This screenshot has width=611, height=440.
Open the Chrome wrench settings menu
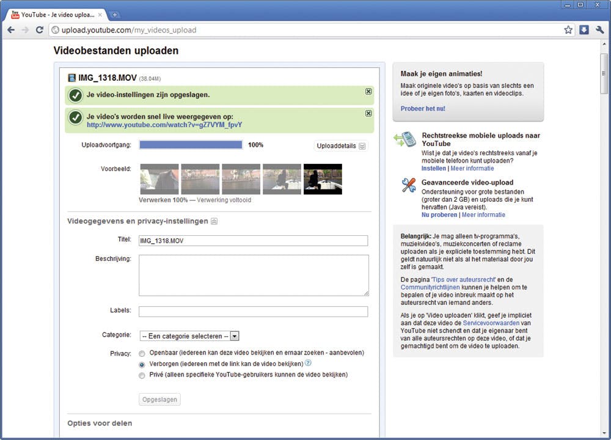600,30
